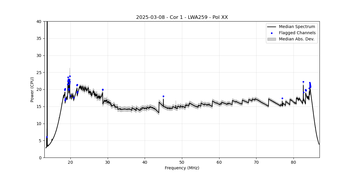The image size is (355, 177).
Task: Pick the flagged dot near 6 power at left edge
Action: tap(47, 137)
